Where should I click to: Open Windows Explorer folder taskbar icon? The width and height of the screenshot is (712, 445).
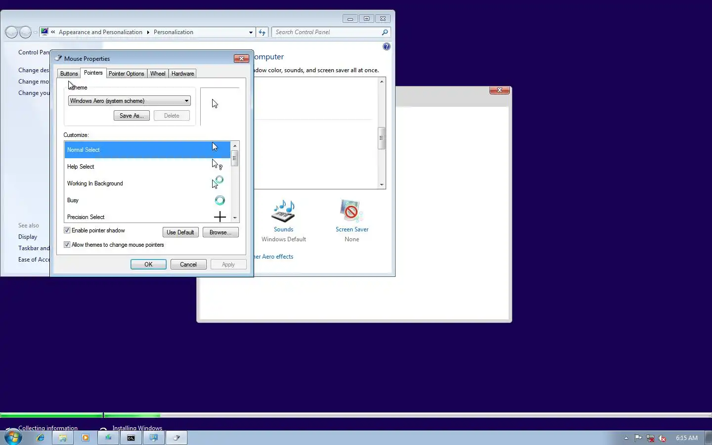click(x=63, y=438)
